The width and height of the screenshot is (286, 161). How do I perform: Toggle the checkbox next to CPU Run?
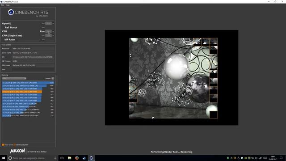pos(53,31)
